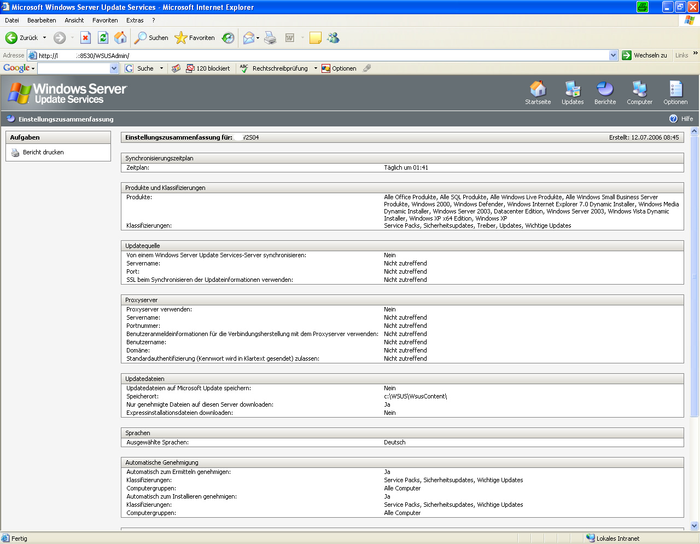The height and width of the screenshot is (544, 700).
Task: Run Rechtschreibprüfung spell check
Action: pos(274,68)
